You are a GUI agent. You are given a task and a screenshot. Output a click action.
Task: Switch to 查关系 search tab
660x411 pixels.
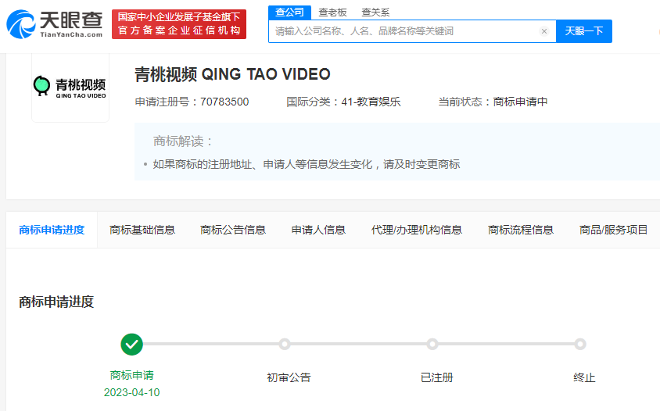click(x=375, y=13)
